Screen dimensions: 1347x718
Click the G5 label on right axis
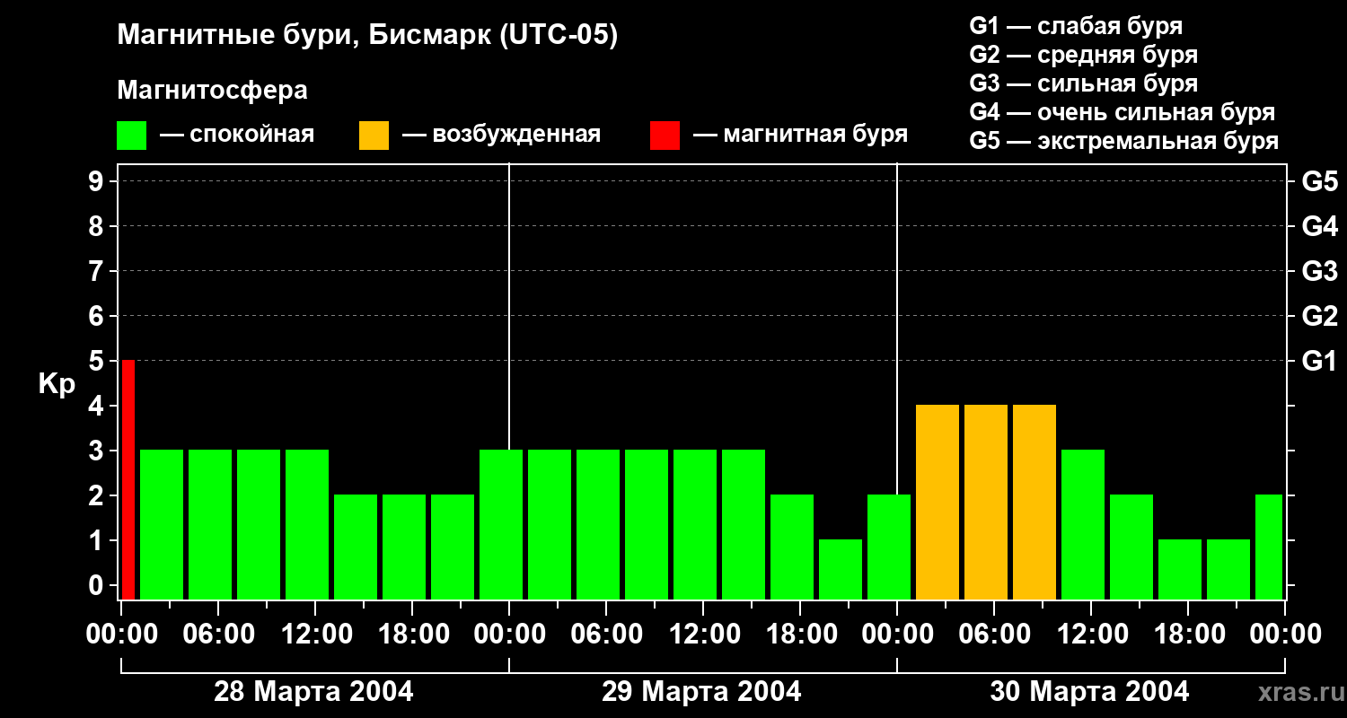click(1319, 181)
